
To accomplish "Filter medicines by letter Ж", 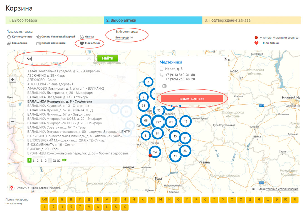I will click(107, 200).
